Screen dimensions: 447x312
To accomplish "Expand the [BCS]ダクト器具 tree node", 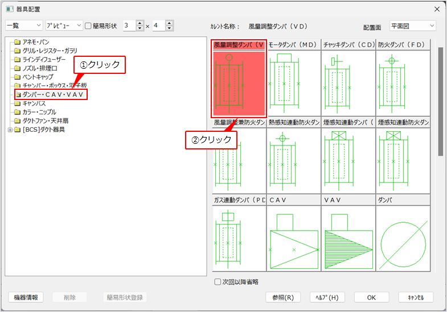I will click(x=10, y=130).
